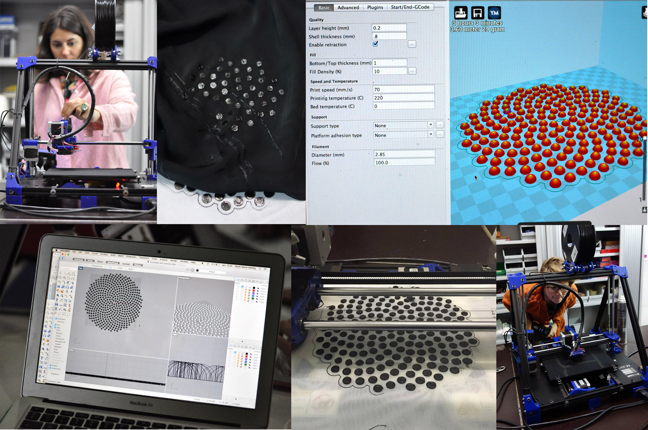This screenshot has width=648, height=430.
Task: Click the Print speed input field
Action: [x=403, y=89]
